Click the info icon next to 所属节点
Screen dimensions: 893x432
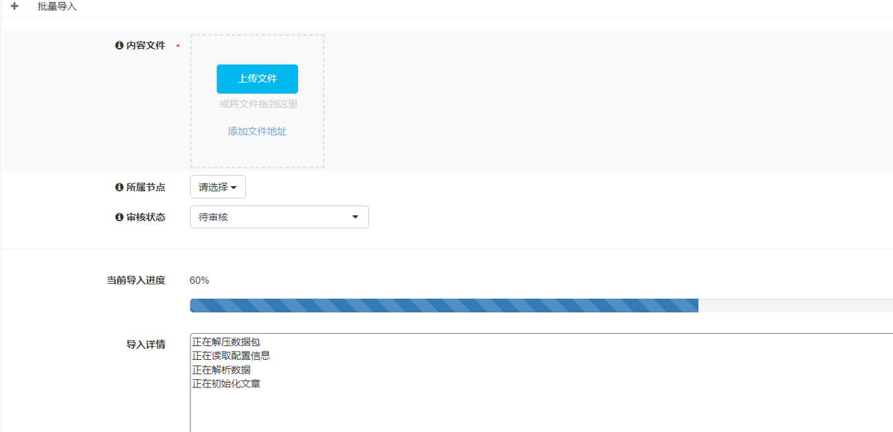pos(120,187)
